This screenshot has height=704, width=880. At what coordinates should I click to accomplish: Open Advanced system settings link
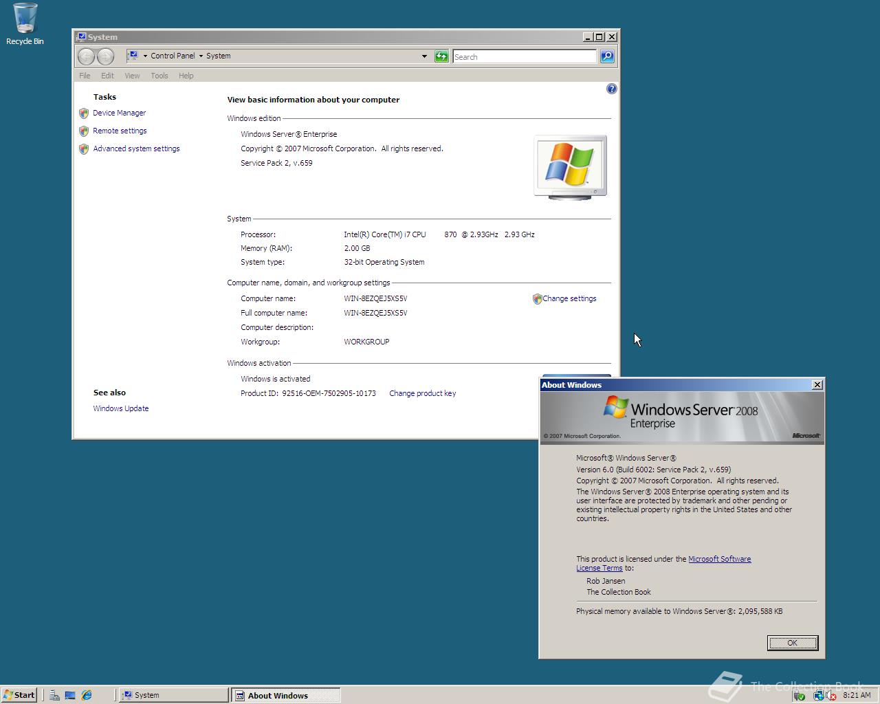[136, 148]
